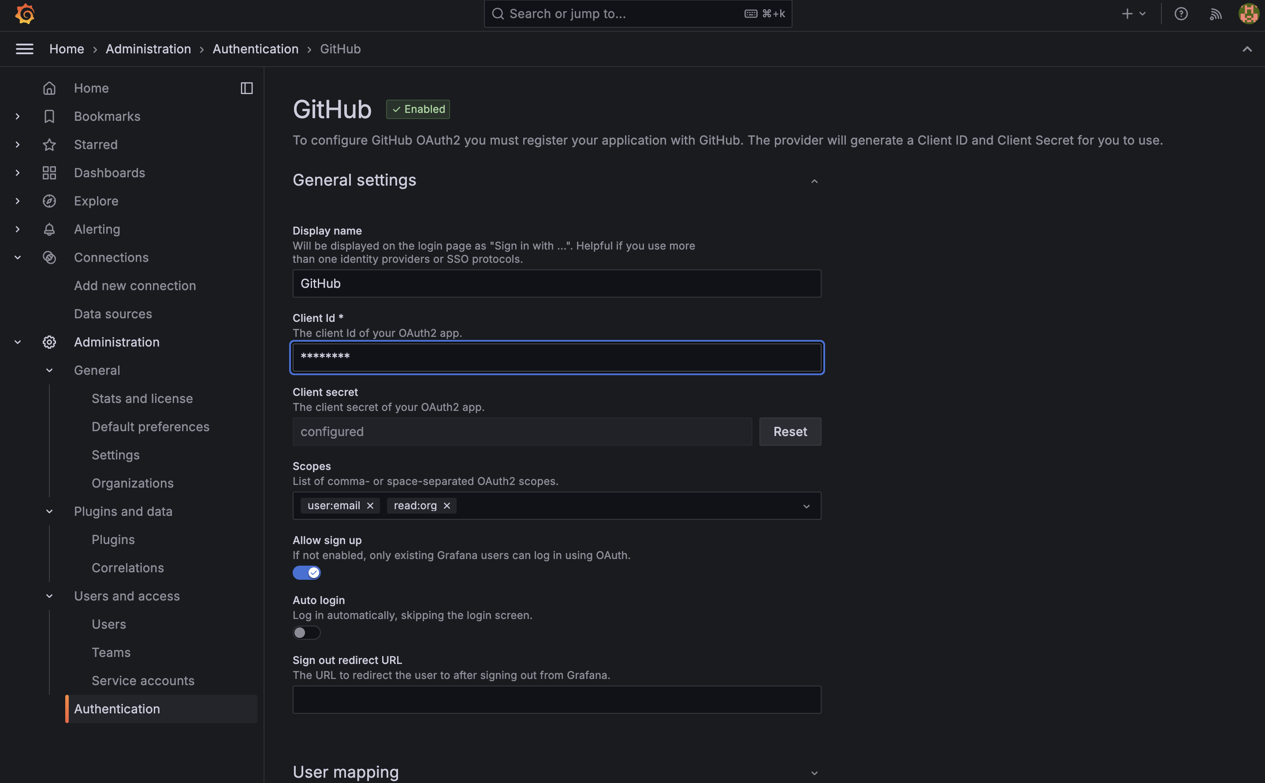This screenshot has height=783, width=1265.
Task: Click the Reset client secret button
Action: coord(790,431)
